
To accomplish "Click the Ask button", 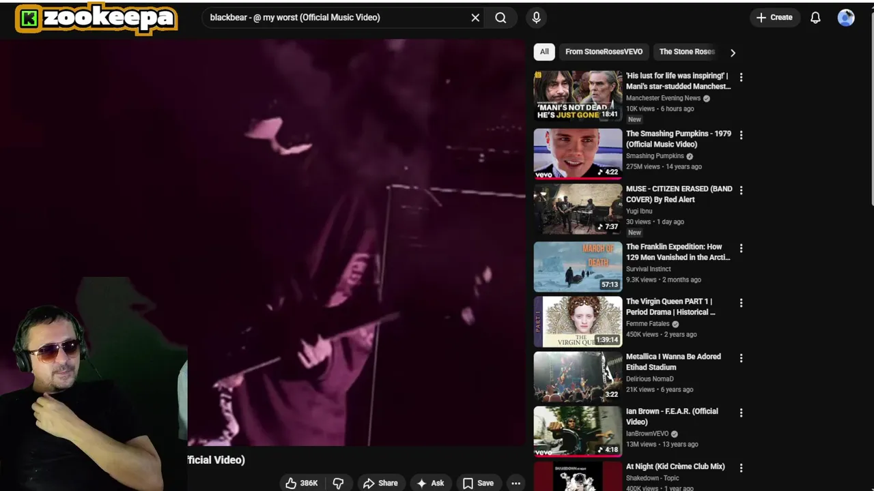I will click(x=430, y=483).
